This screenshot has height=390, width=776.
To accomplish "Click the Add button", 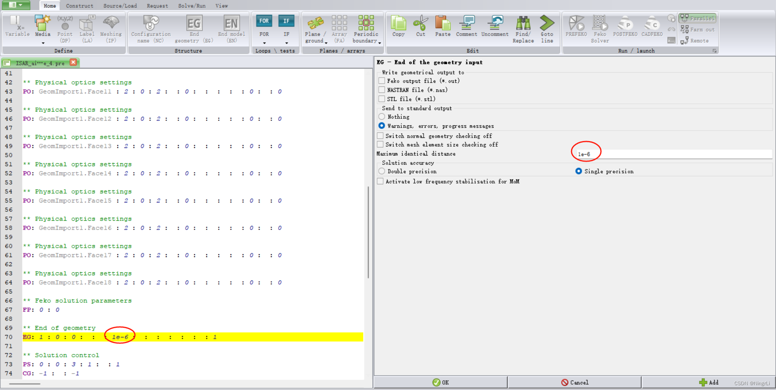I will coord(709,382).
